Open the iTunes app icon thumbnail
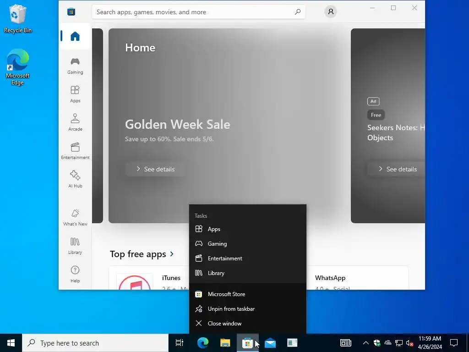Image resolution: width=469 pixels, height=352 pixels. [135, 281]
